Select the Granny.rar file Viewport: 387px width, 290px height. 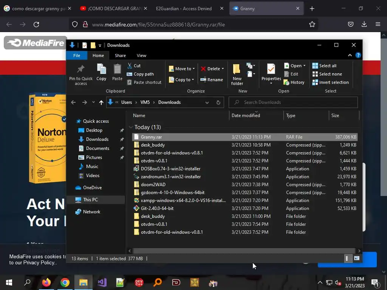click(x=245, y=137)
